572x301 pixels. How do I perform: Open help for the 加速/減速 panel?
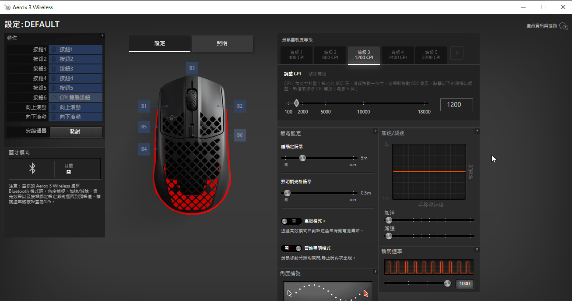click(477, 131)
